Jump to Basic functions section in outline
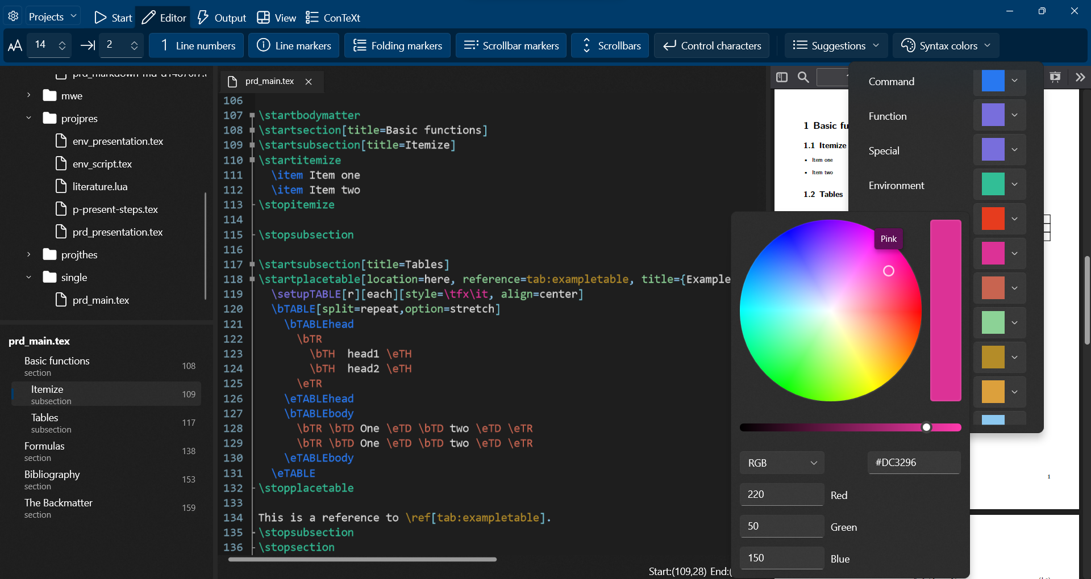This screenshot has width=1091, height=579. tap(106, 366)
